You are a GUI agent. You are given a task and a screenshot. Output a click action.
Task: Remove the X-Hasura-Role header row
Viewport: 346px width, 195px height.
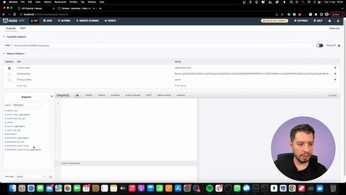pyautogui.click(x=335, y=80)
